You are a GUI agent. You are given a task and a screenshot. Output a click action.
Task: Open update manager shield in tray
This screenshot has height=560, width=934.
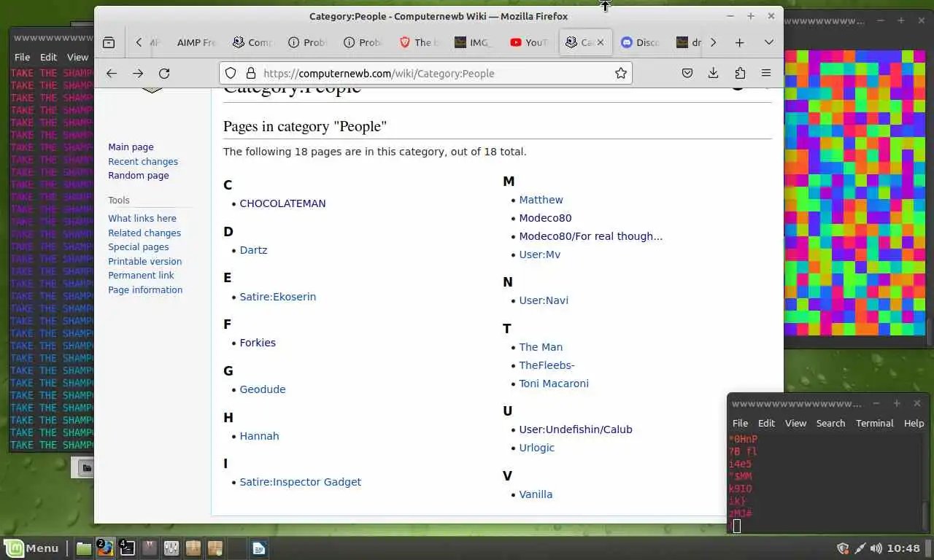pos(843,548)
